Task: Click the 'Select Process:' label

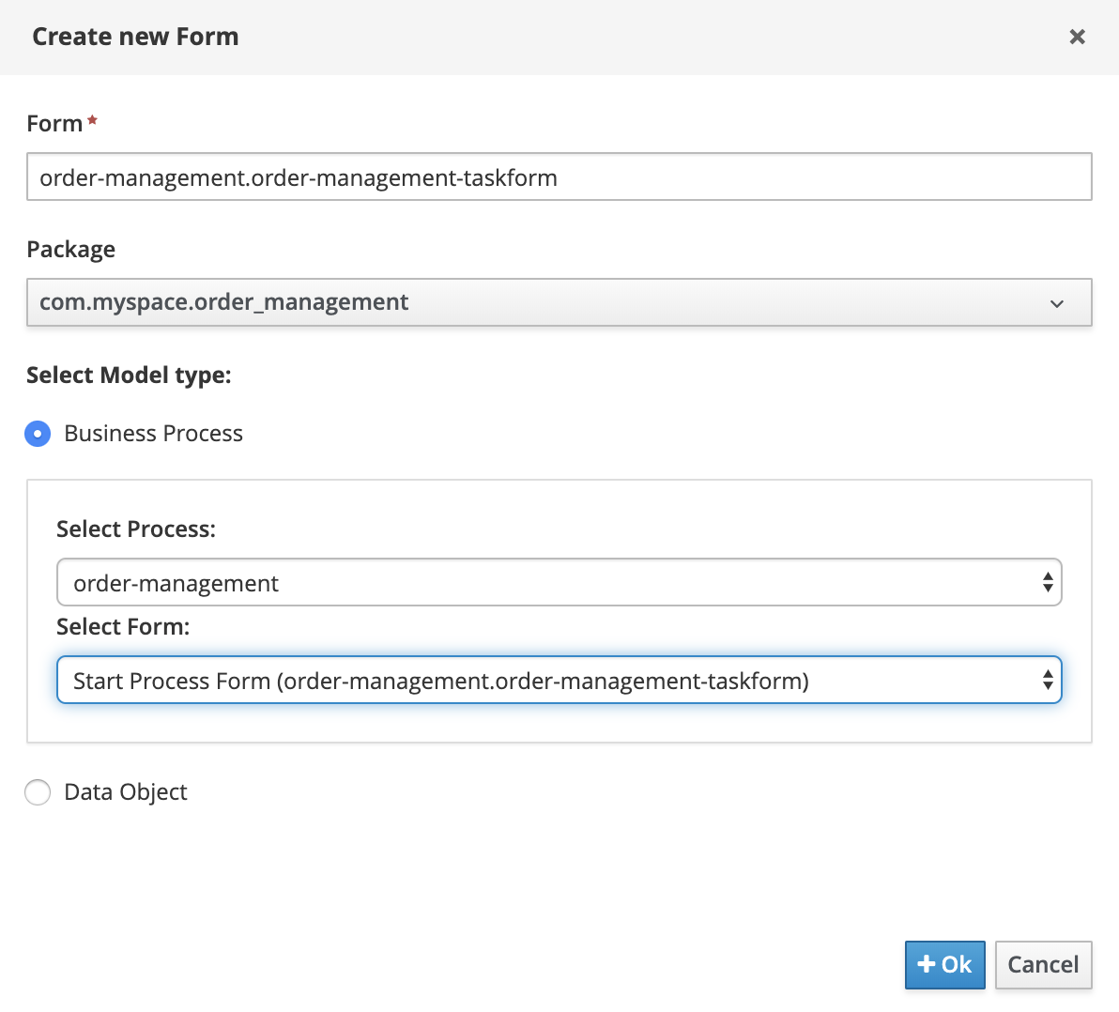Action: pyautogui.click(x=136, y=529)
